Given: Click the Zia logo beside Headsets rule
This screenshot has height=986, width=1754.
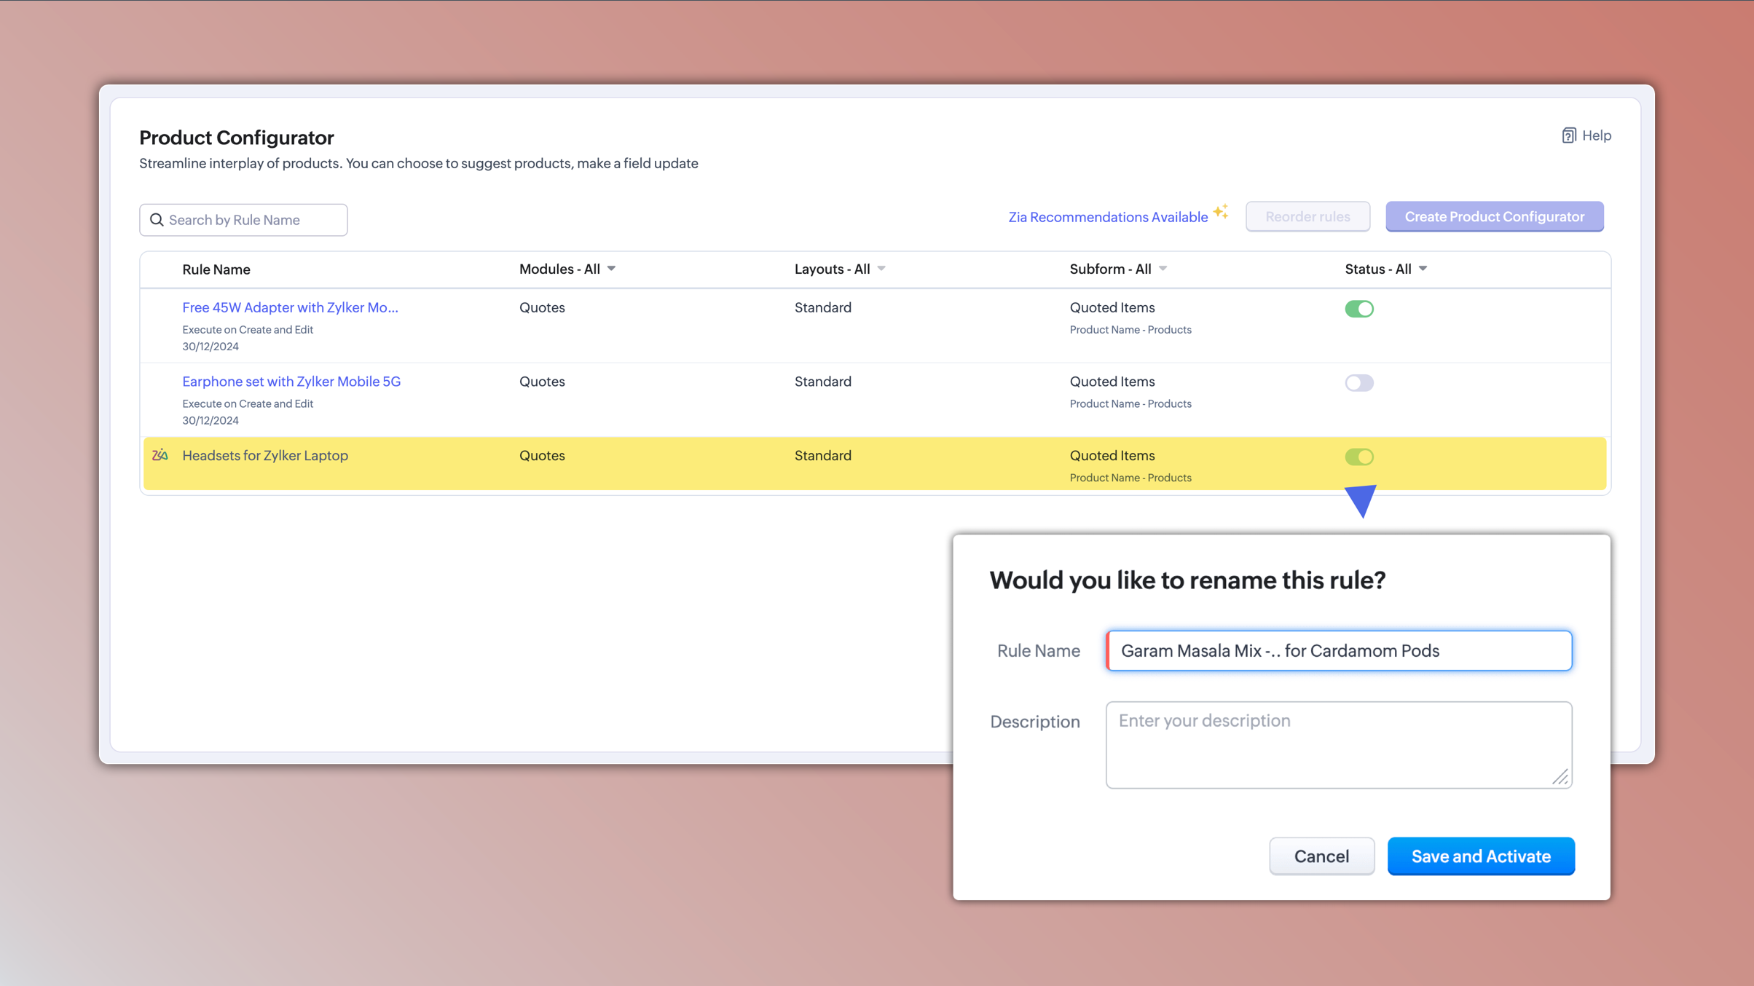Looking at the screenshot, I should [160, 455].
